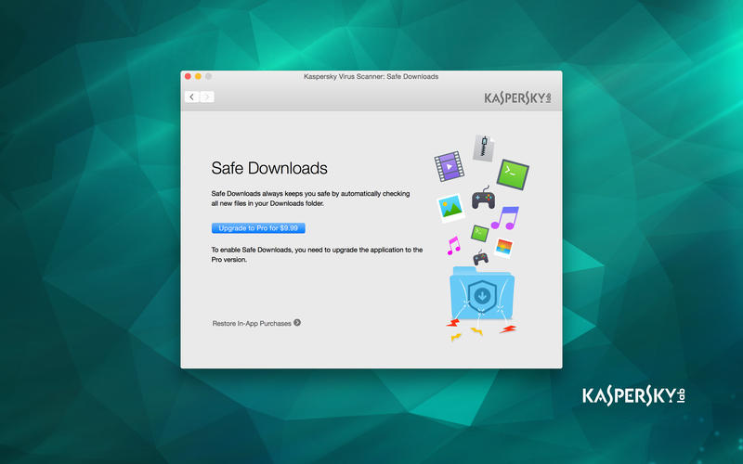Go back using the left chevron button

pyautogui.click(x=191, y=97)
